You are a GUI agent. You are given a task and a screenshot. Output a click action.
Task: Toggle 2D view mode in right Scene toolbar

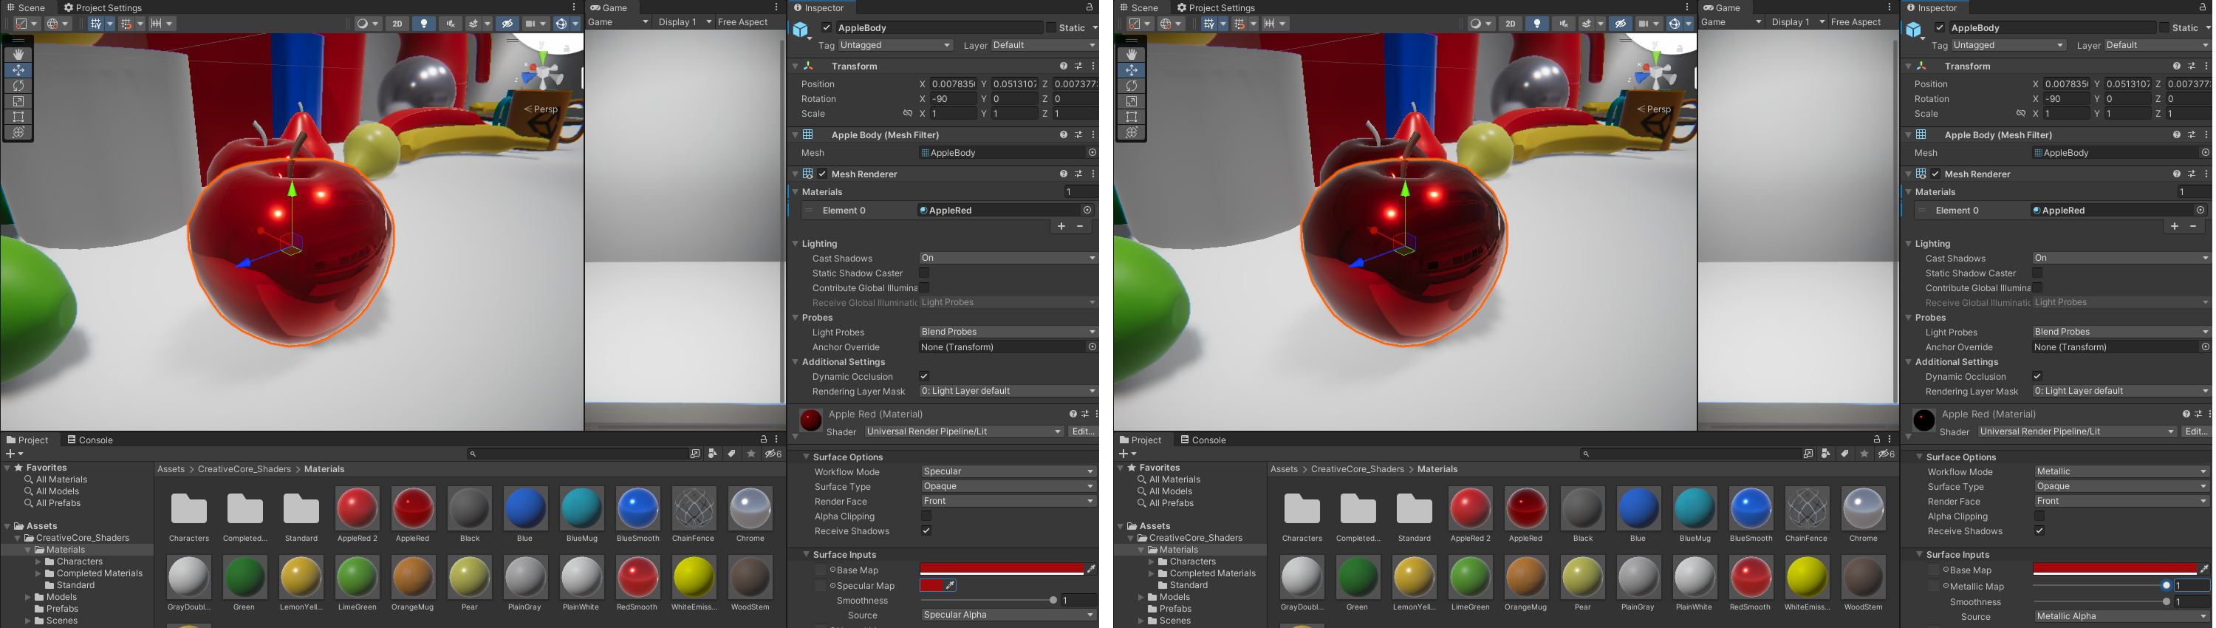coord(1510,23)
